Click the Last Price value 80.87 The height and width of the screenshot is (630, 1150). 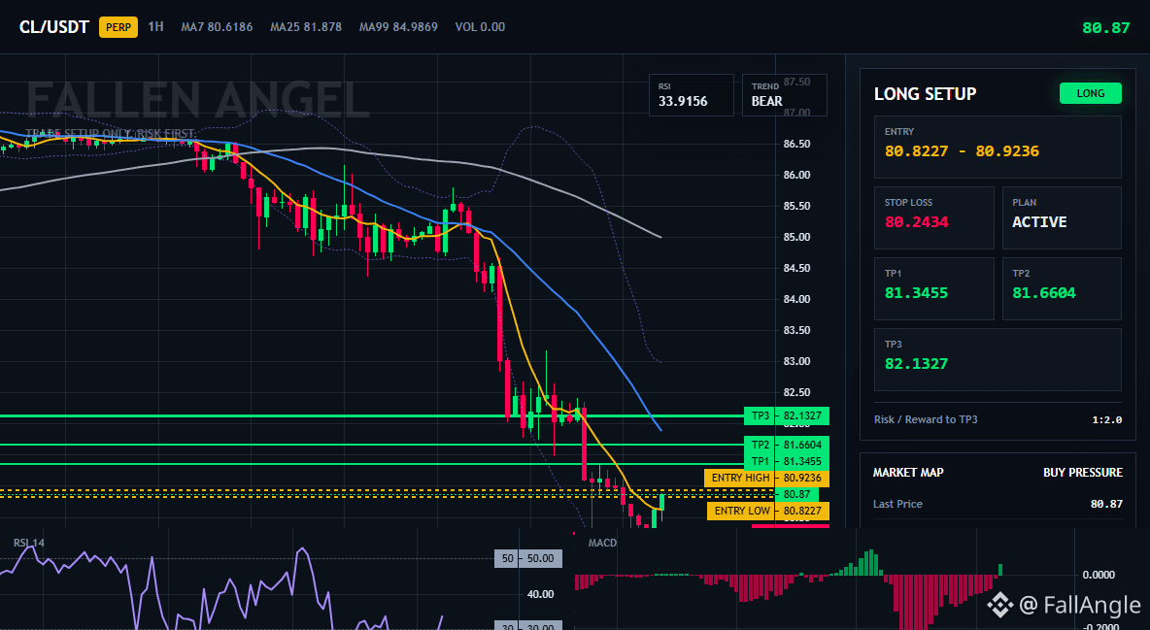tap(1106, 504)
